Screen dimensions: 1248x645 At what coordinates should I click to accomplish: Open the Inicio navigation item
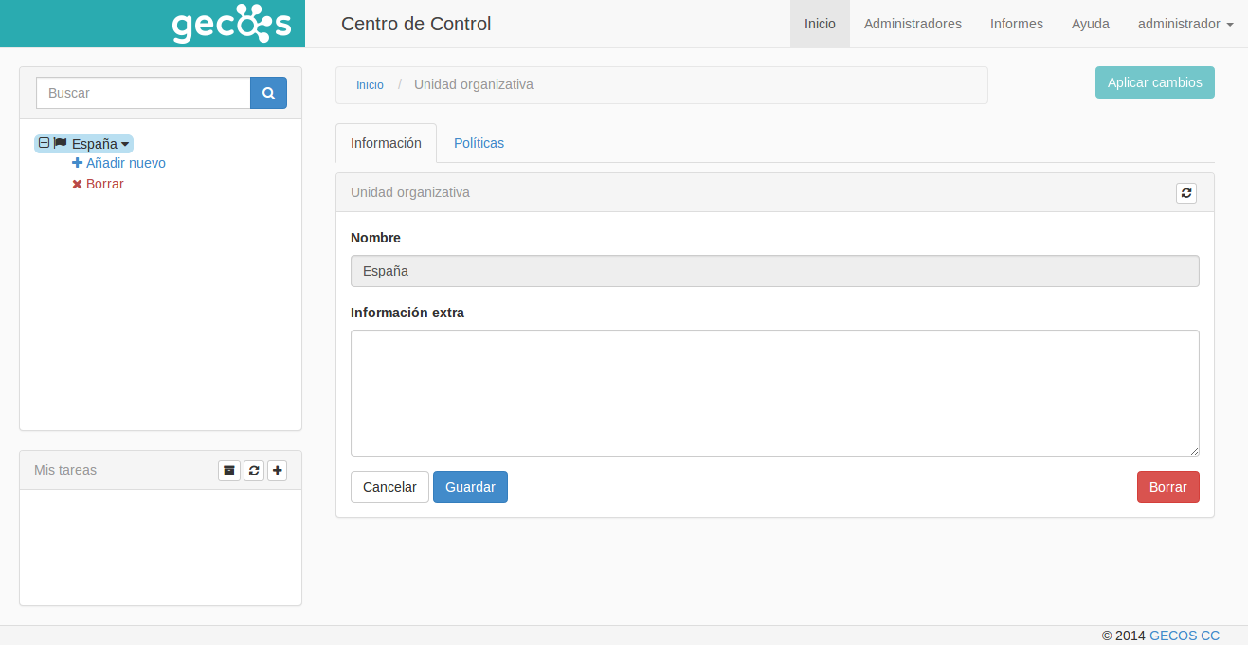click(820, 24)
